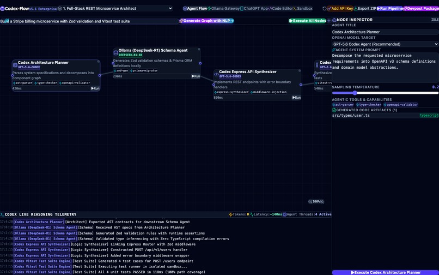This screenshot has height=275, width=439.
Task: Click the lightning Tokens icon in telemetry bar
Action: (x=231, y=214)
